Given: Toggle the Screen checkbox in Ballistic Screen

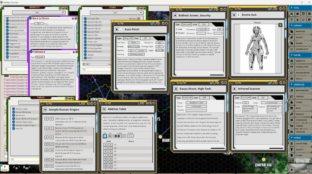Looking at the screenshot, I should click(x=177, y=33).
